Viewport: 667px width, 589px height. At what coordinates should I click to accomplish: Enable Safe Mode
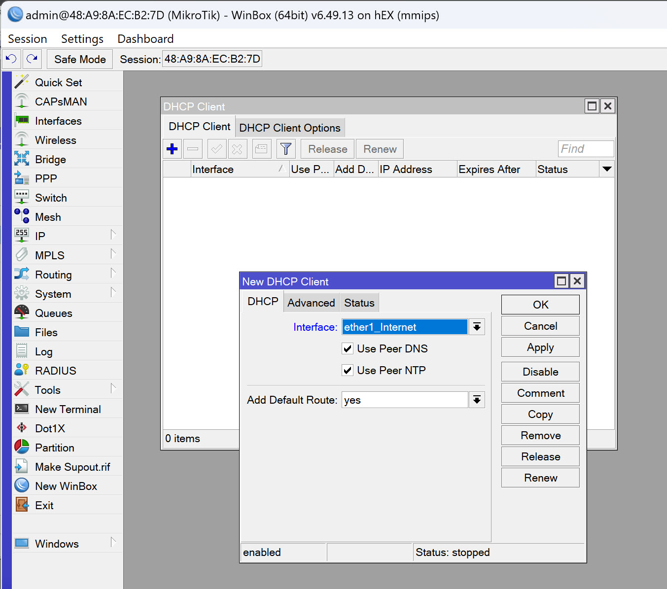click(79, 59)
